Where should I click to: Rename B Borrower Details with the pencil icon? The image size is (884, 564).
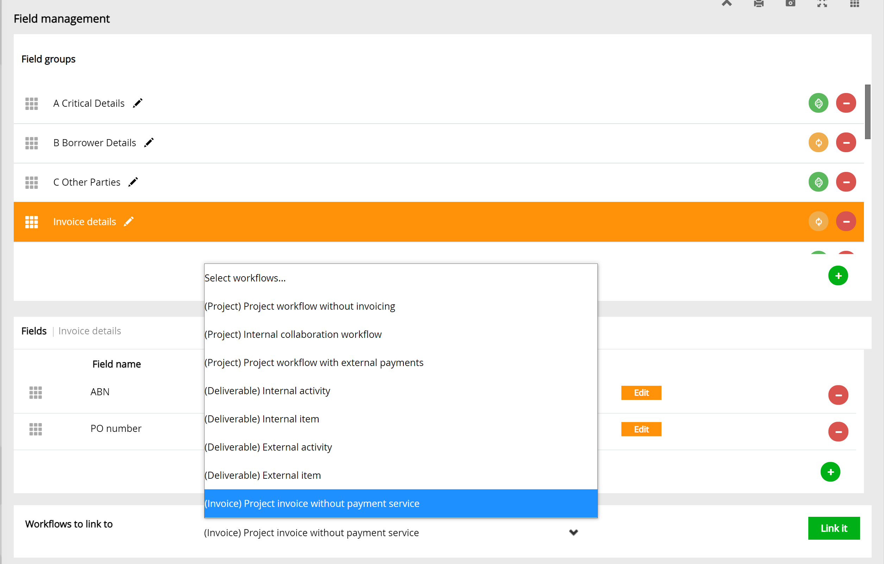click(x=149, y=143)
